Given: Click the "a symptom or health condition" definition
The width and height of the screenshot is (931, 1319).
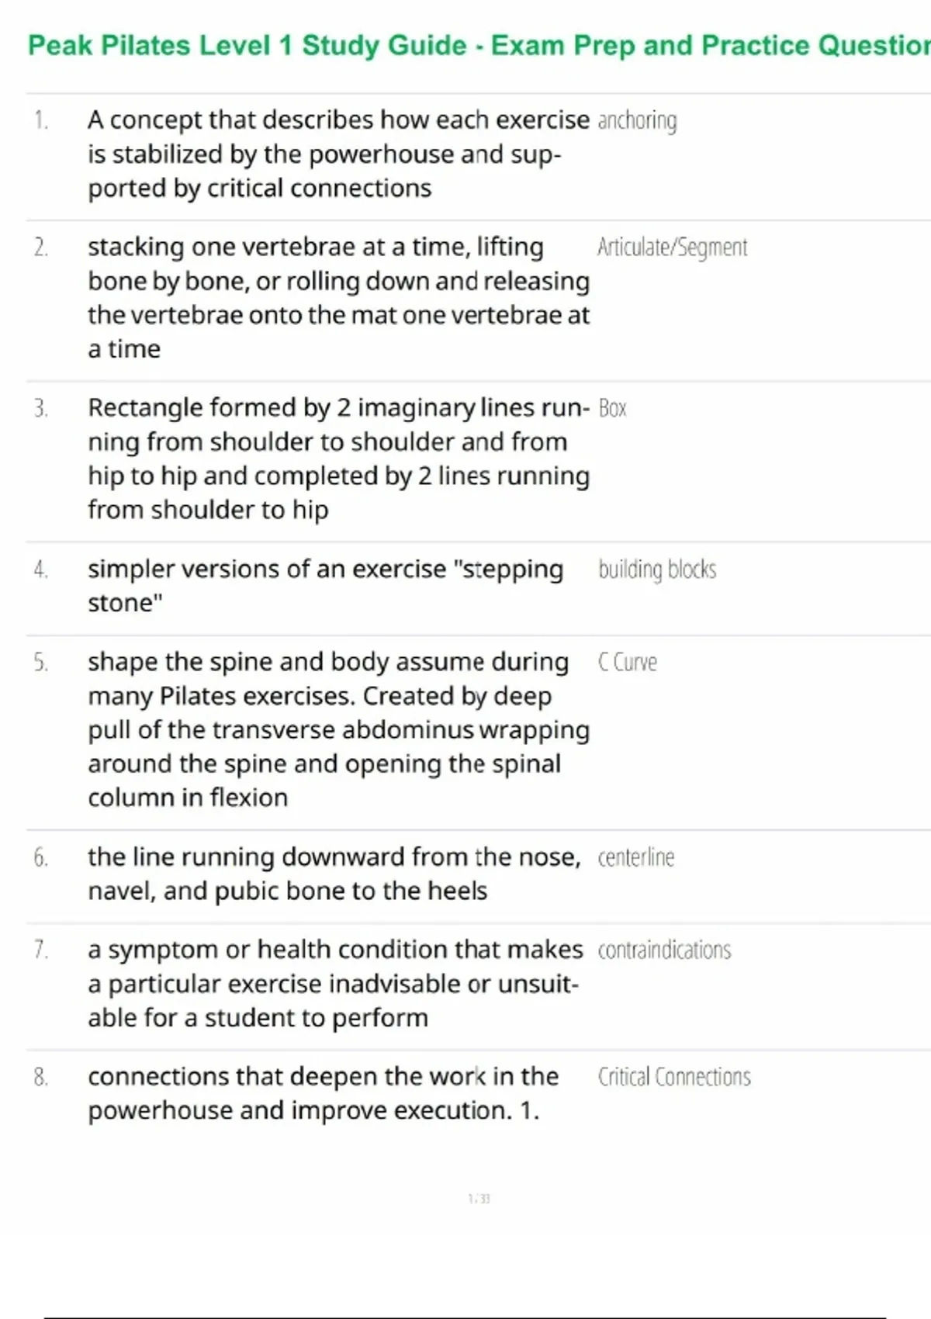Looking at the screenshot, I should (x=335, y=984).
